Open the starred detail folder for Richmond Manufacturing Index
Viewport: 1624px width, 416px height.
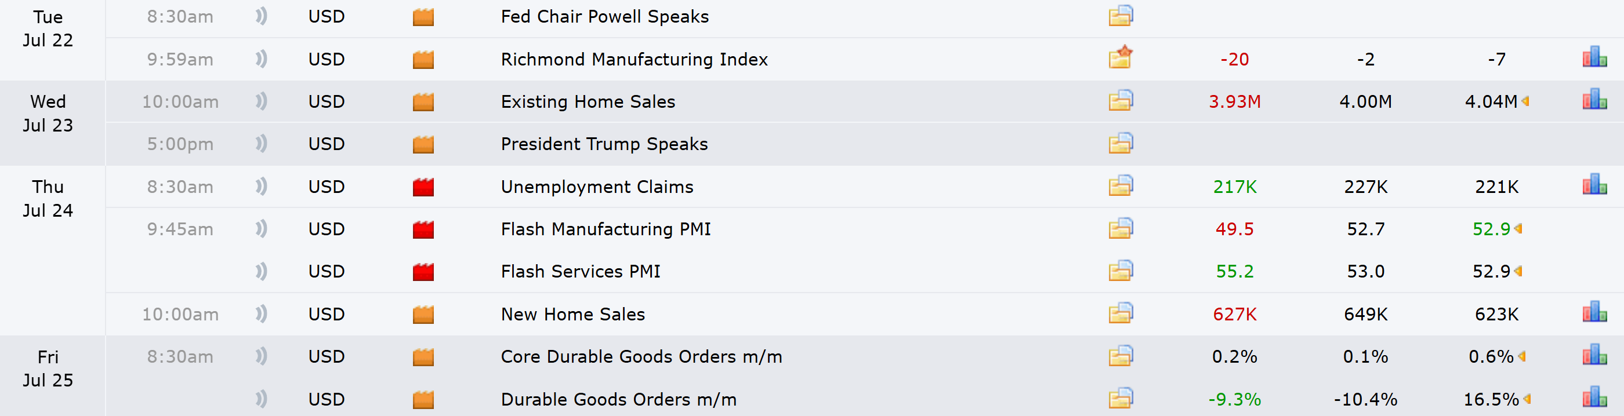[x=1121, y=58]
